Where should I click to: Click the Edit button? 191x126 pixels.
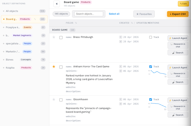[x=183, y=3]
